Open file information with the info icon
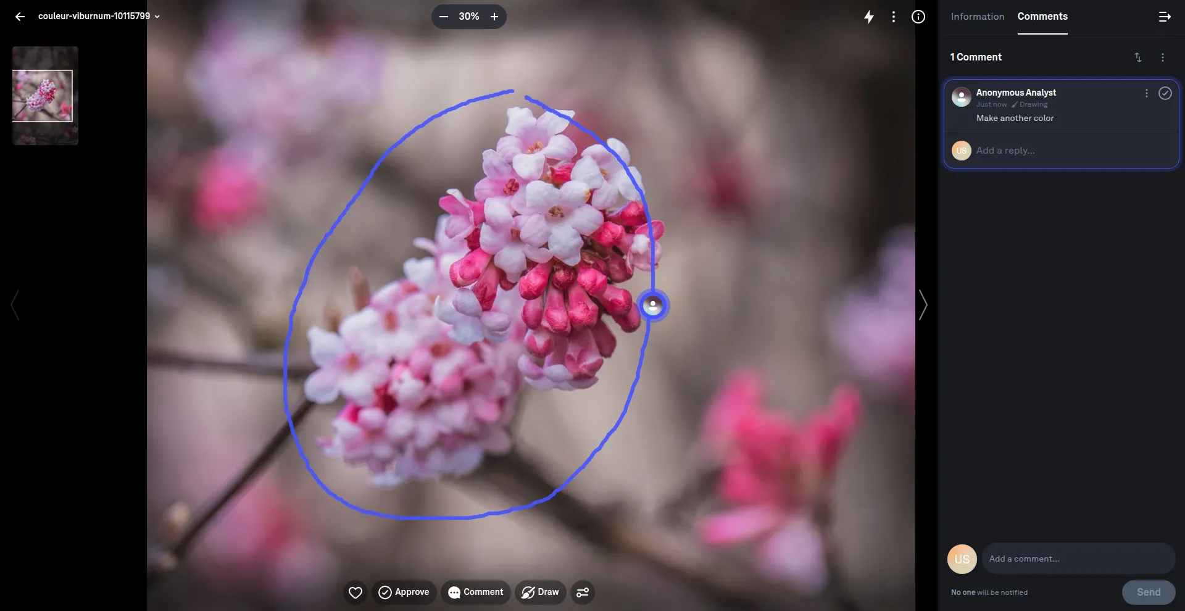 (918, 17)
